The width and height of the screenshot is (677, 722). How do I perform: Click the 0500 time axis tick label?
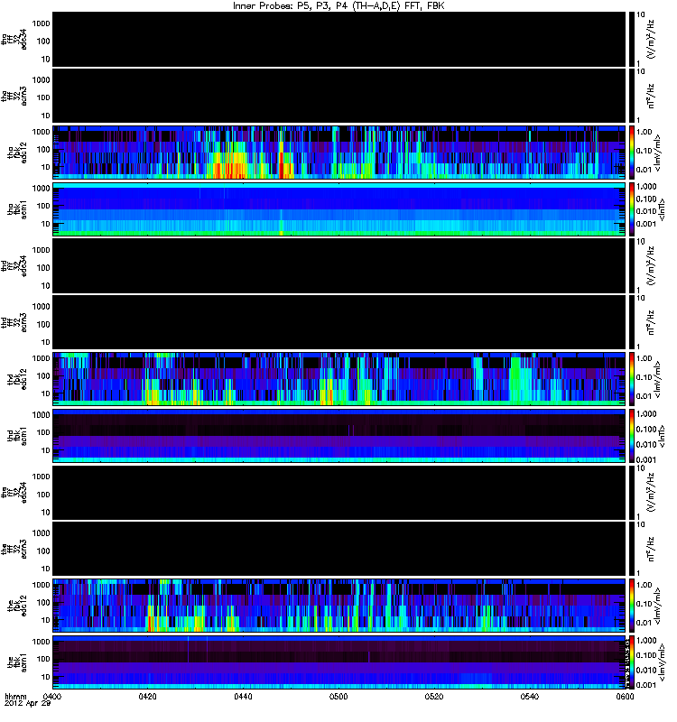coord(338,696)
